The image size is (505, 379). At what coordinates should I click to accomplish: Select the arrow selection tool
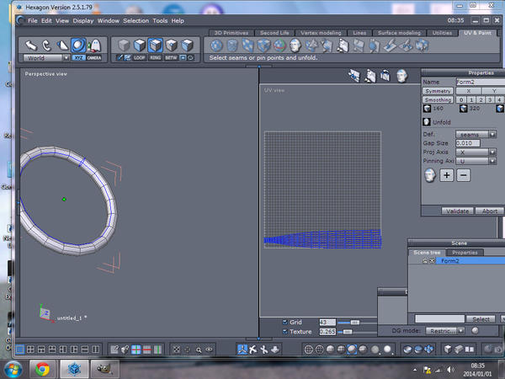[31, 45]
